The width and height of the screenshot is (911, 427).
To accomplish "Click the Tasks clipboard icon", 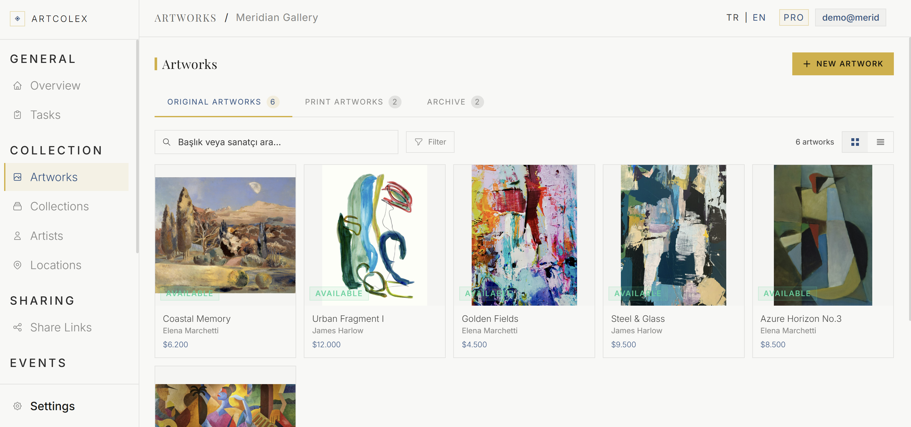I will tap(17, 115).
